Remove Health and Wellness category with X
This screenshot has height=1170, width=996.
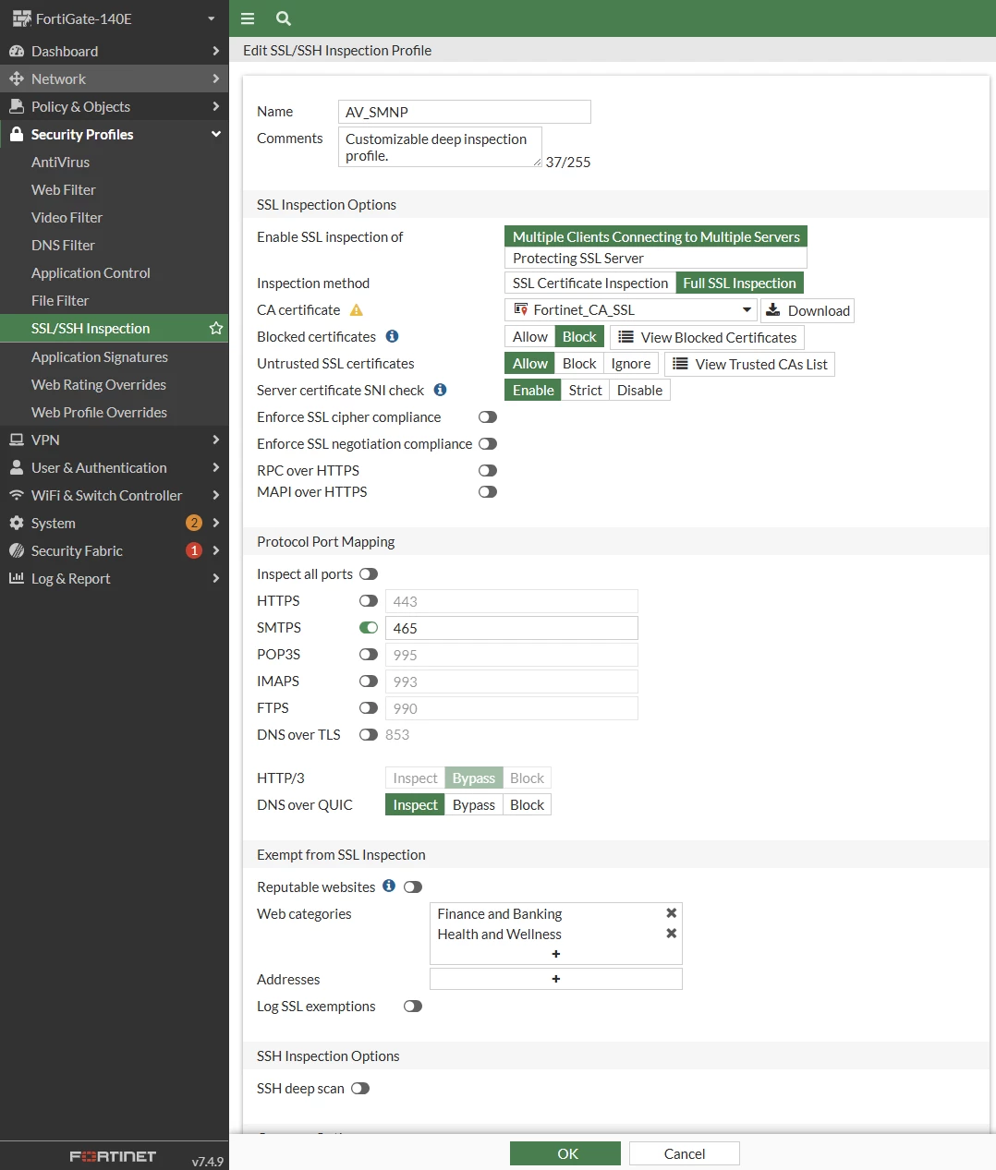[x=672, y=933]
